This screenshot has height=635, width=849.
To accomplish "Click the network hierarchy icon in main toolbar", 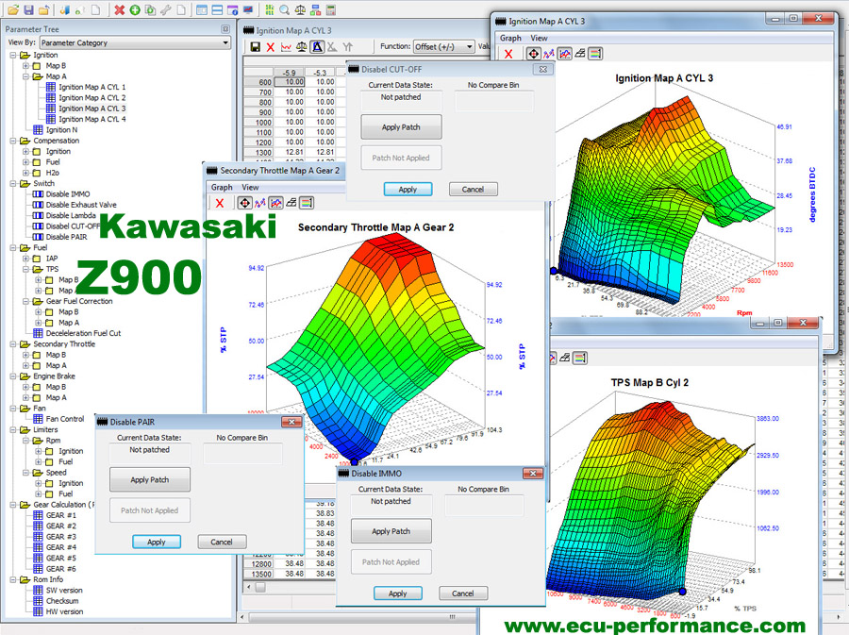I will 316,9.
